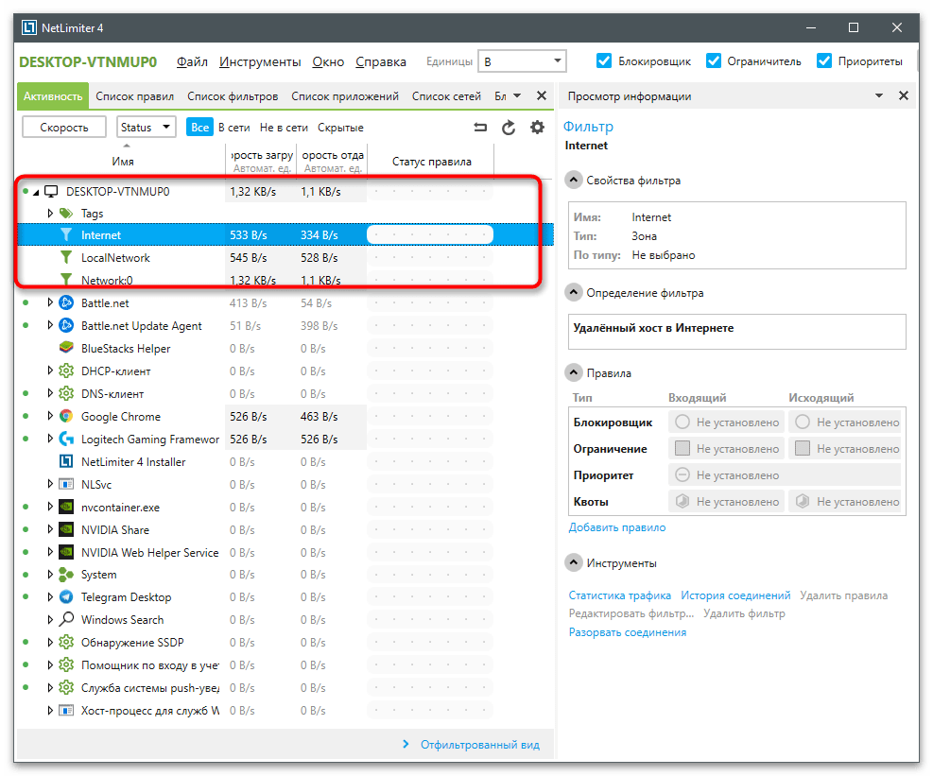Click the Battle.net app icon
The height and width of the screenshot is (776, 933).
pyautogui.click(x=66, y=302)
